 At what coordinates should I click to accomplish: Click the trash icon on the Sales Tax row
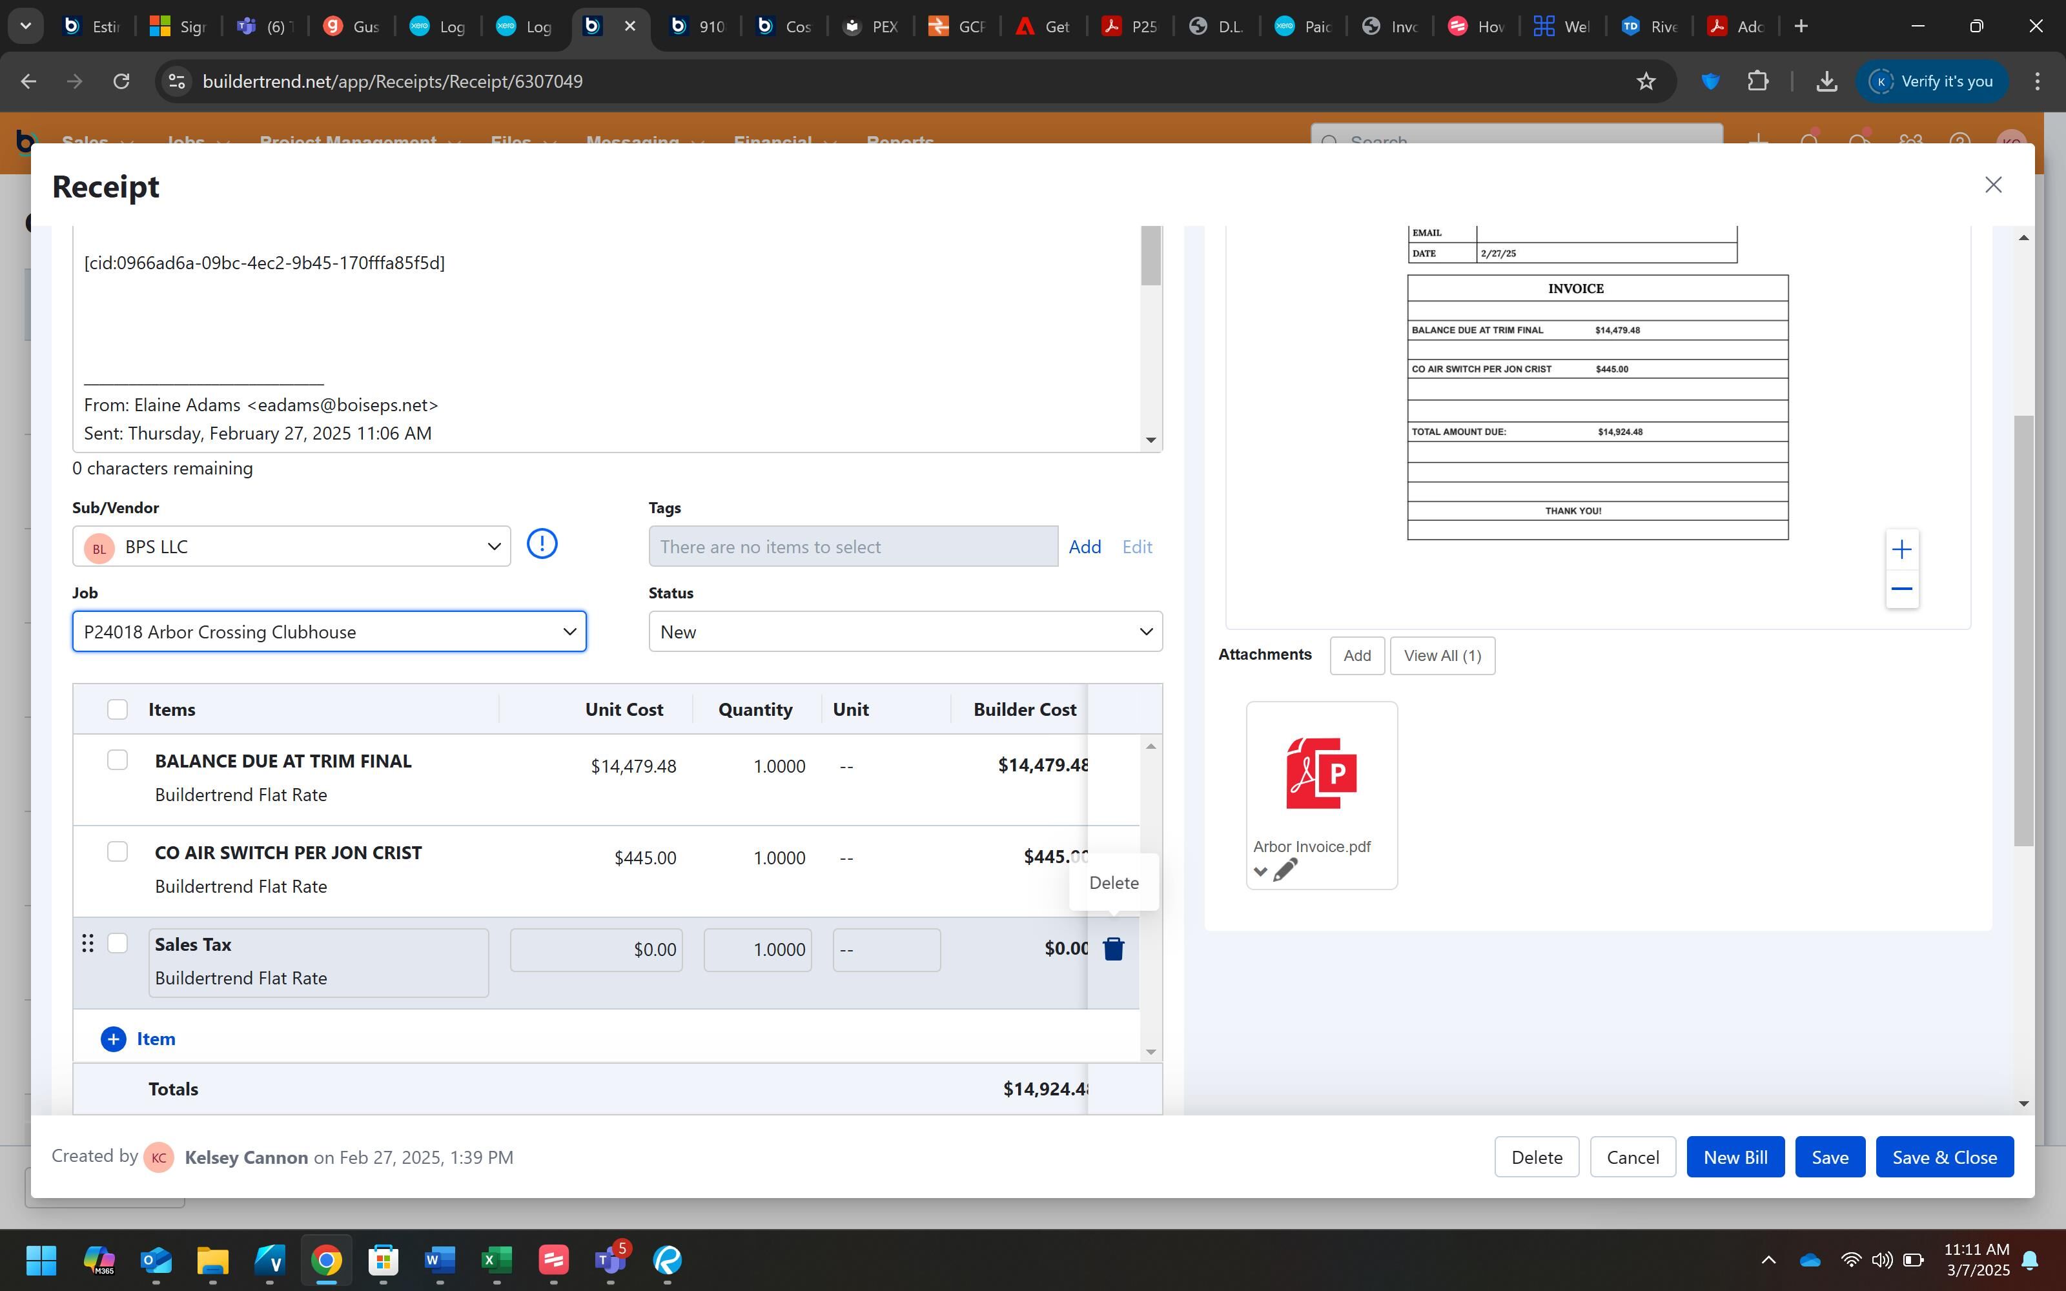[1112, 949]
